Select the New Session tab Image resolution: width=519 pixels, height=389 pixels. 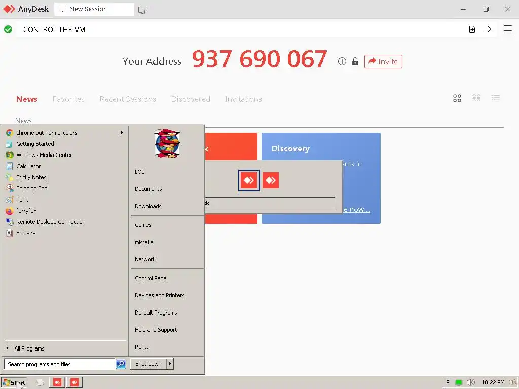pos(94,9)
